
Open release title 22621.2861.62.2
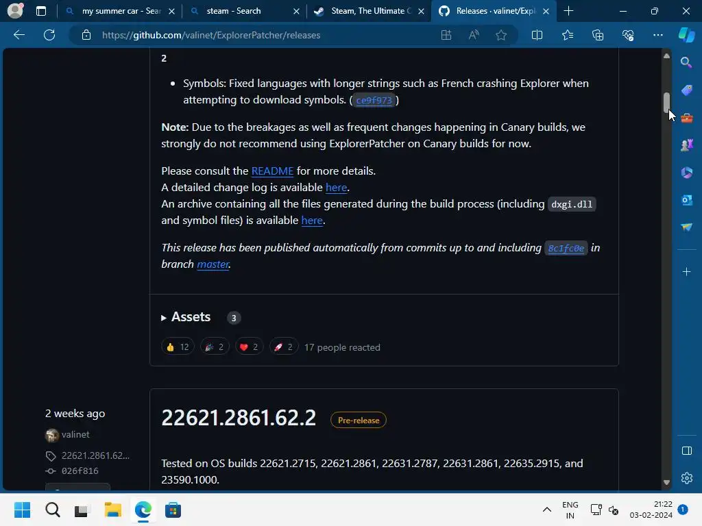239,418
